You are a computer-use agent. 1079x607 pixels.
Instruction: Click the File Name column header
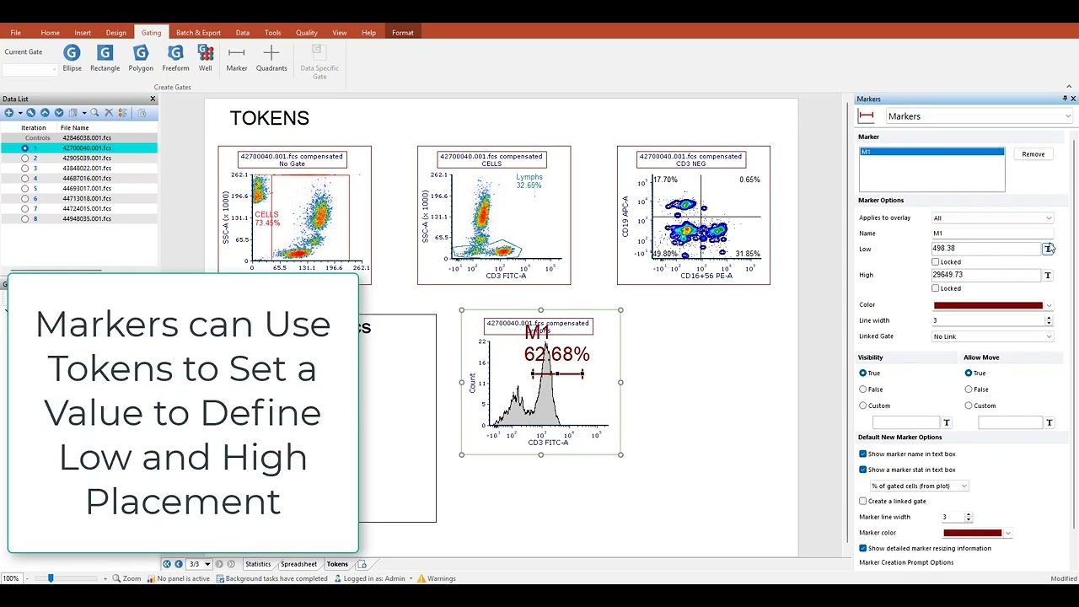(74, 128)
